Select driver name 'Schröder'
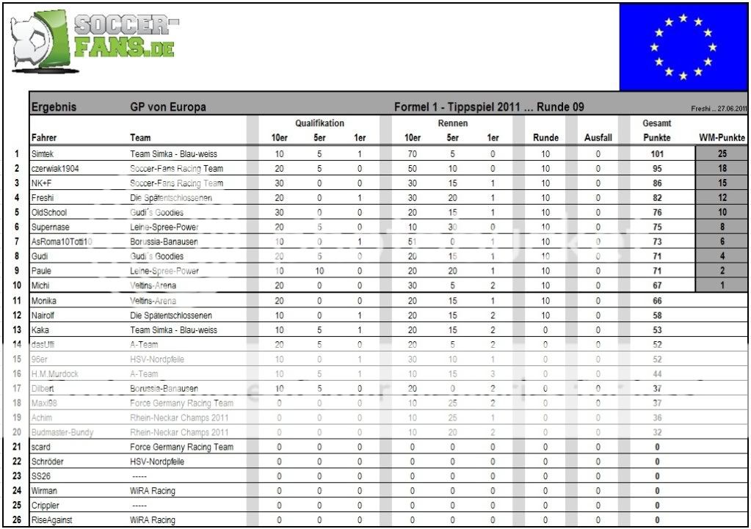The width and height of the screenshot is (751, 529). 48,461
